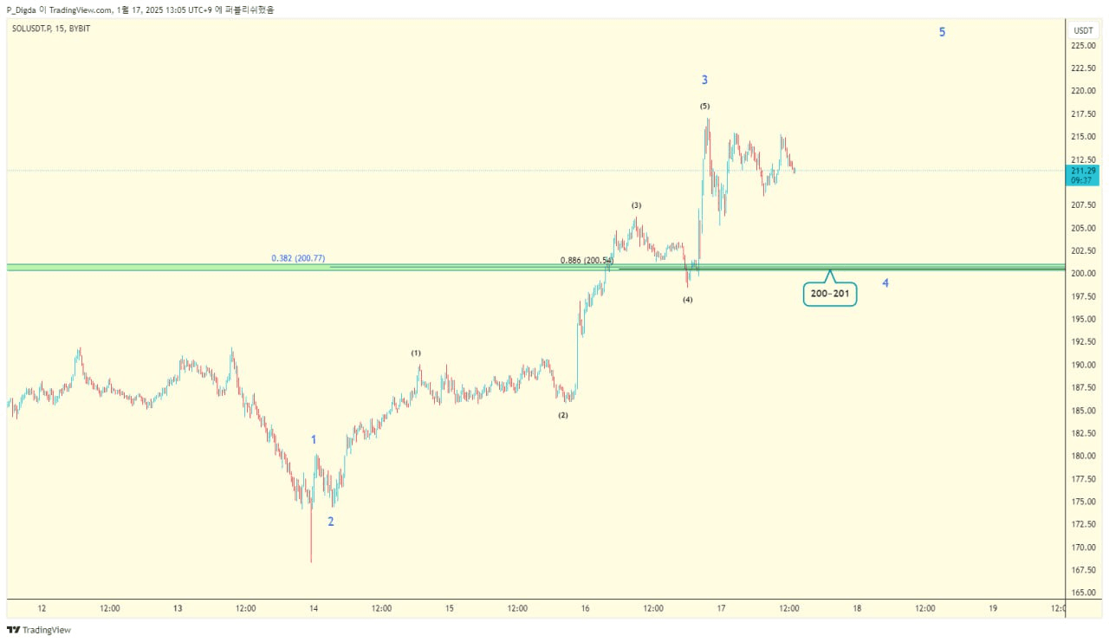Viewport: 1109px width, 642px height.
Task: Click date 15 on the time axis
Action: [450, 608]
